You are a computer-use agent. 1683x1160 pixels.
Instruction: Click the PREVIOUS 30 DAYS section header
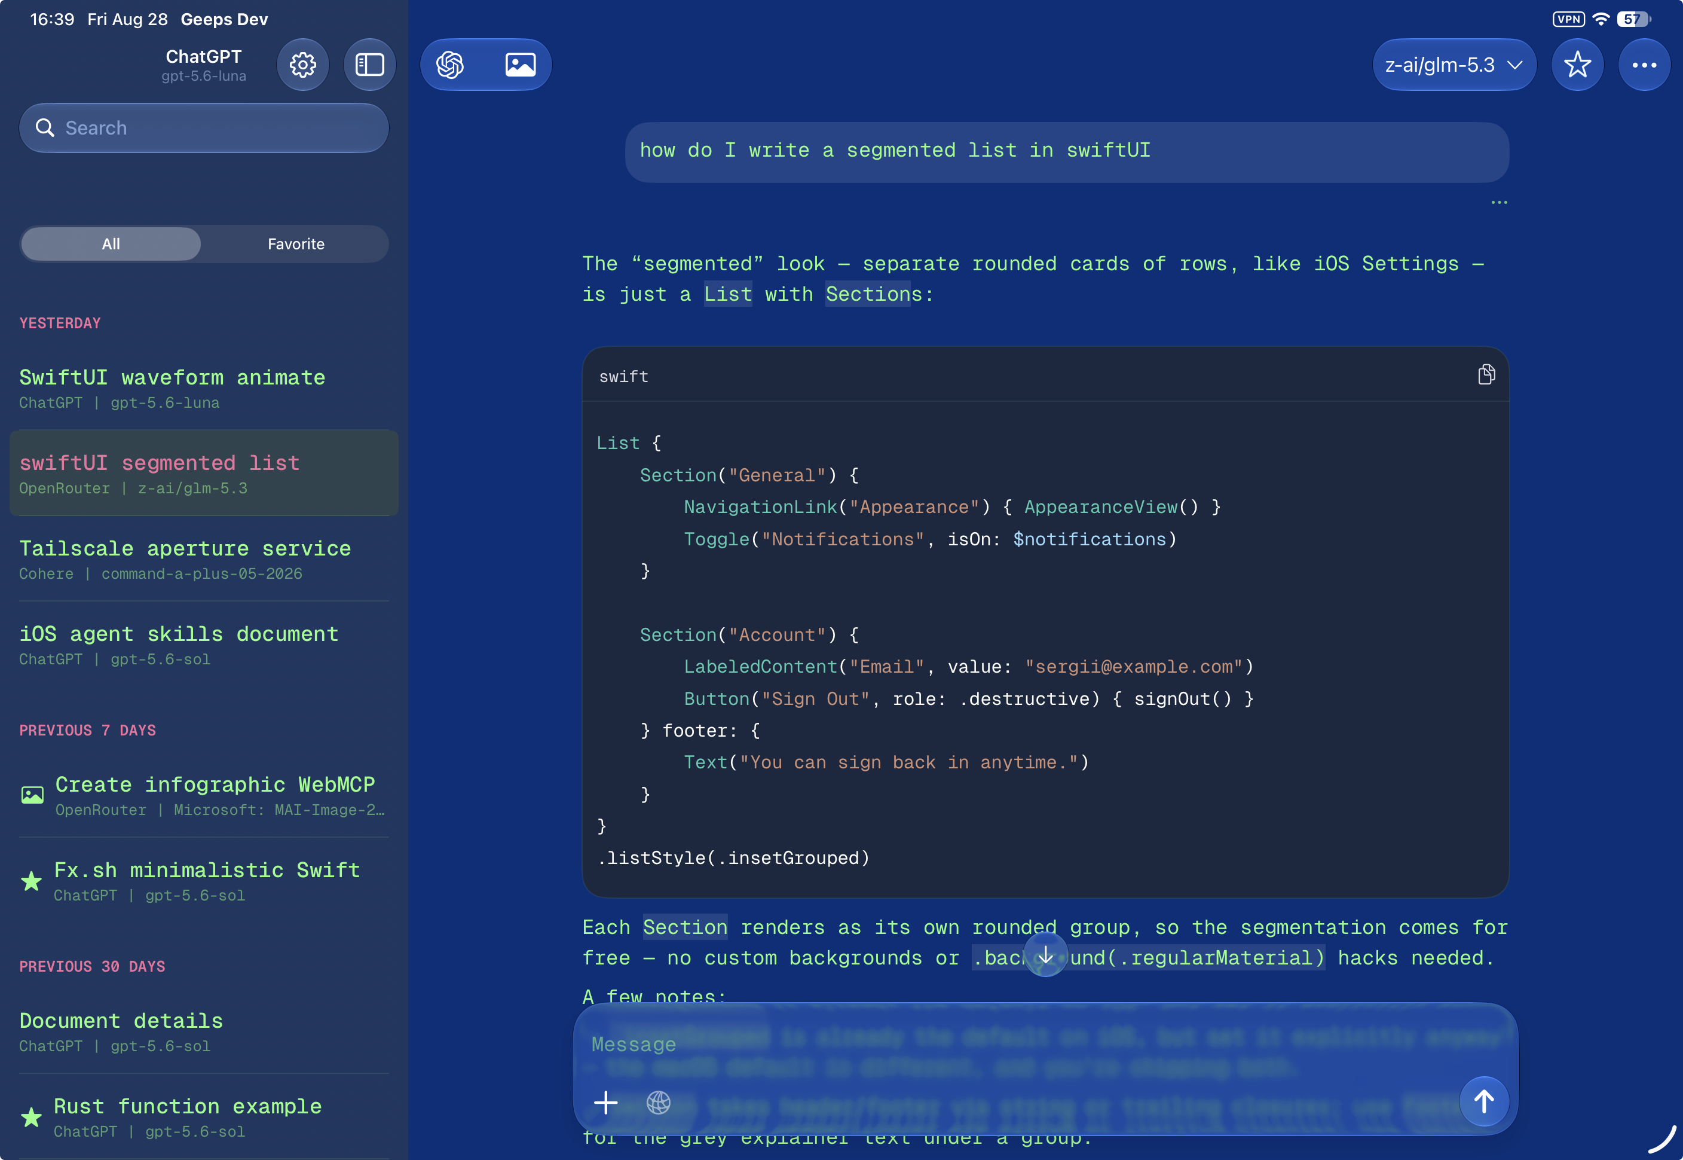pos(92,967)
